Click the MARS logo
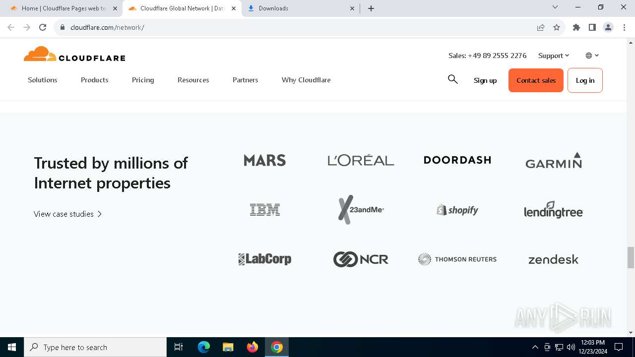Viewport: 635px width, 357px height. pyautogui.click(x=265, y=160)
